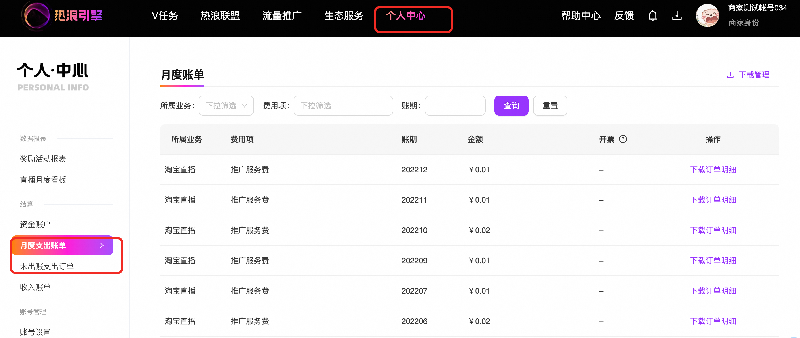Download order details for 202206
800x338 pixels.
coord(713,321)
